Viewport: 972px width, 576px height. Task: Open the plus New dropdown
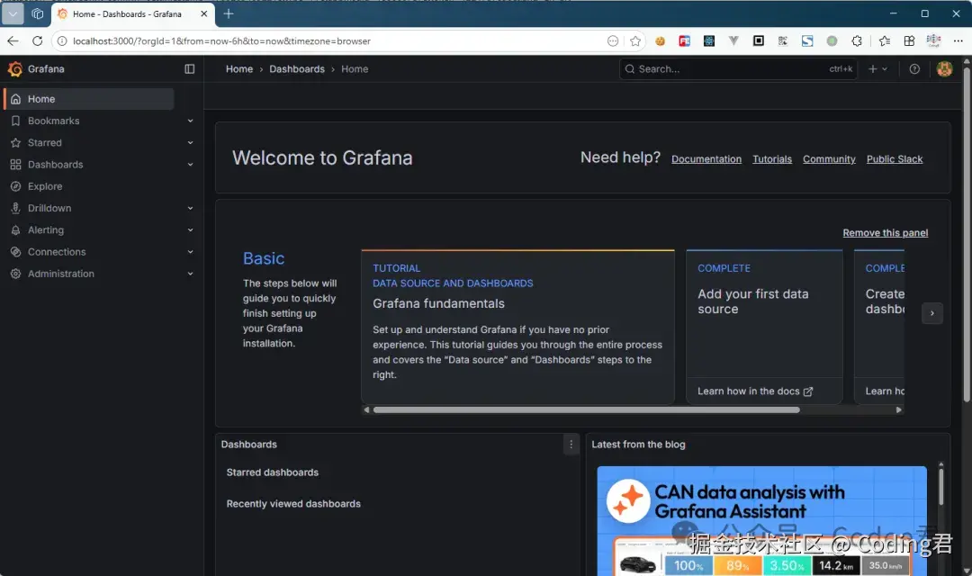pos(877,68)
